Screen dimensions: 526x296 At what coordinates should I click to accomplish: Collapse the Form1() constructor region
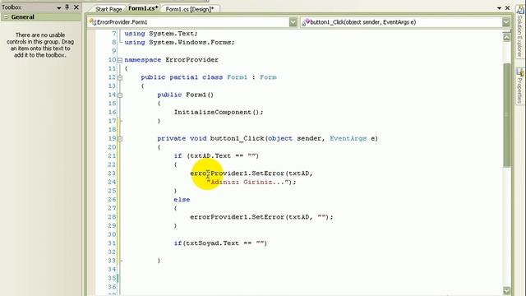(x=120, y=95)
